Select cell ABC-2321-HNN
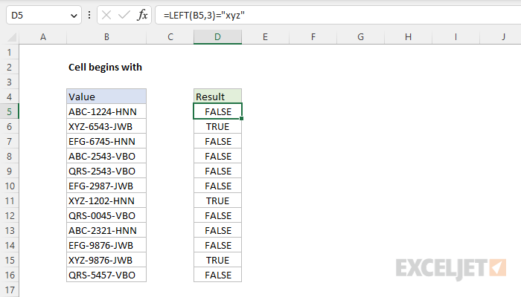This screenshot has height=297, width=521. [106, 230]
